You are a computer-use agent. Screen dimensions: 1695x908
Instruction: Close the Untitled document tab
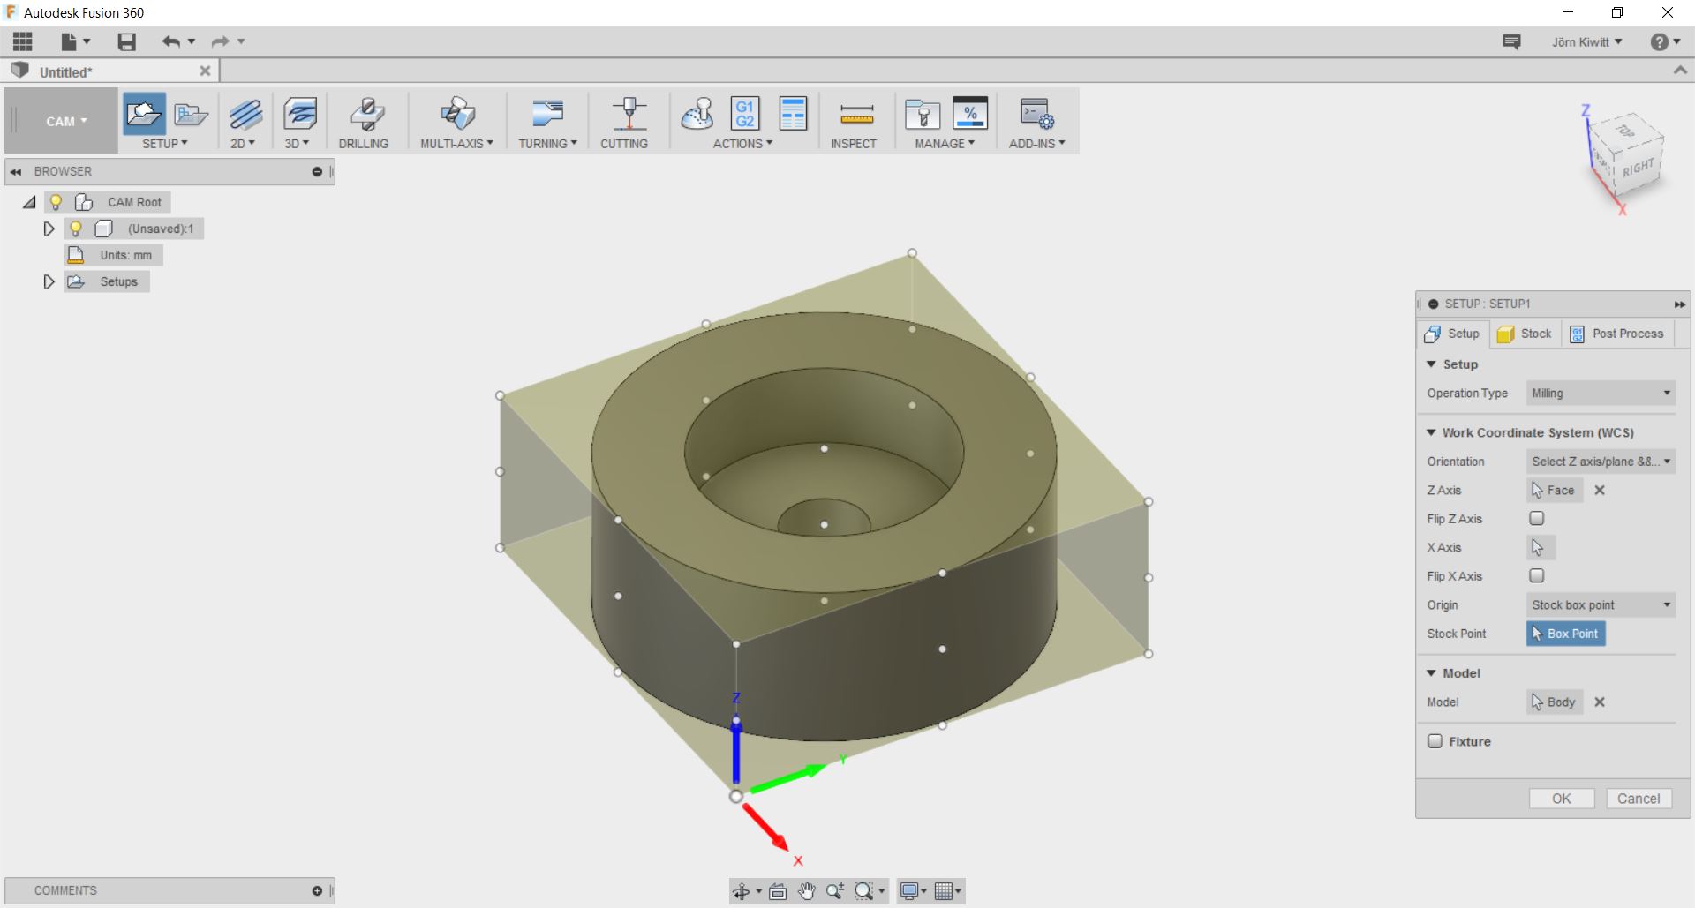click(x=205, y=71)
